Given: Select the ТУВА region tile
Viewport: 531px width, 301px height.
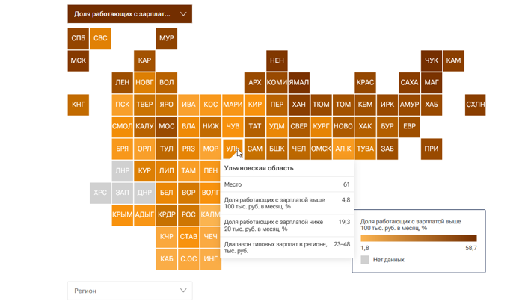Looking at the screenshot, I should click(365, 149).
